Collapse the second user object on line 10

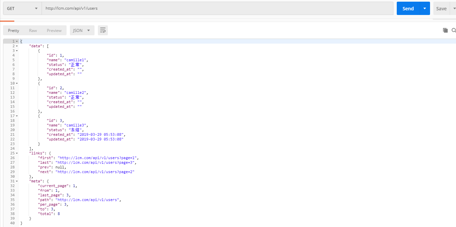coord(17,83)
